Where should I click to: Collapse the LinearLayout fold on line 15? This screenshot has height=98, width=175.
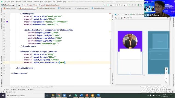click(10, 14)
